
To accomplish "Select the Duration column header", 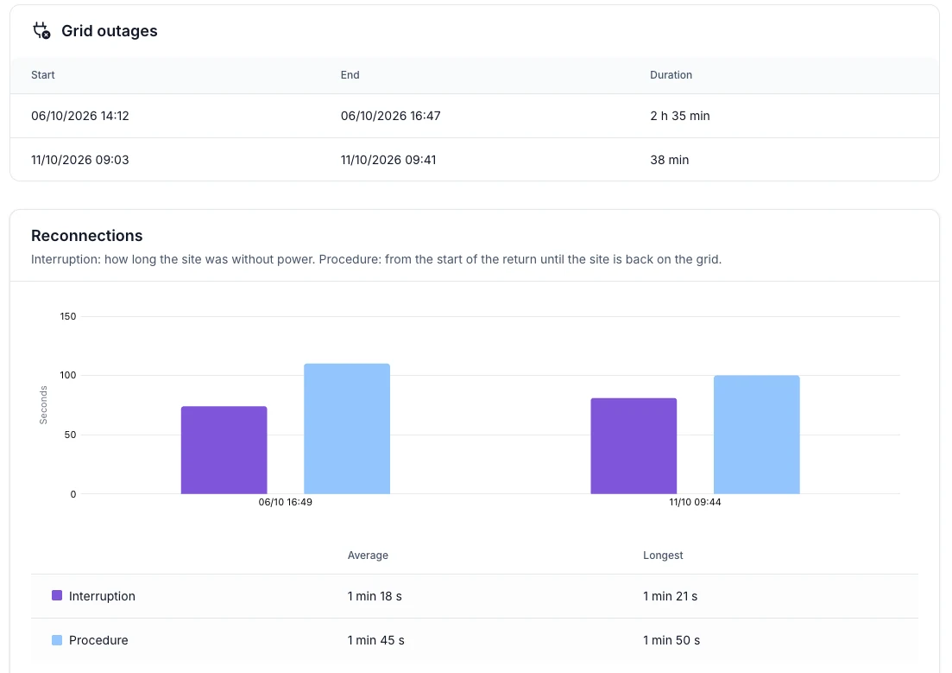I will click(x=671, y=75).
